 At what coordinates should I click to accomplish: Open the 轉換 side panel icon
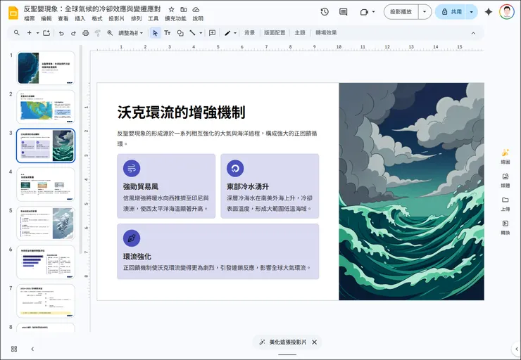point(506,227)
